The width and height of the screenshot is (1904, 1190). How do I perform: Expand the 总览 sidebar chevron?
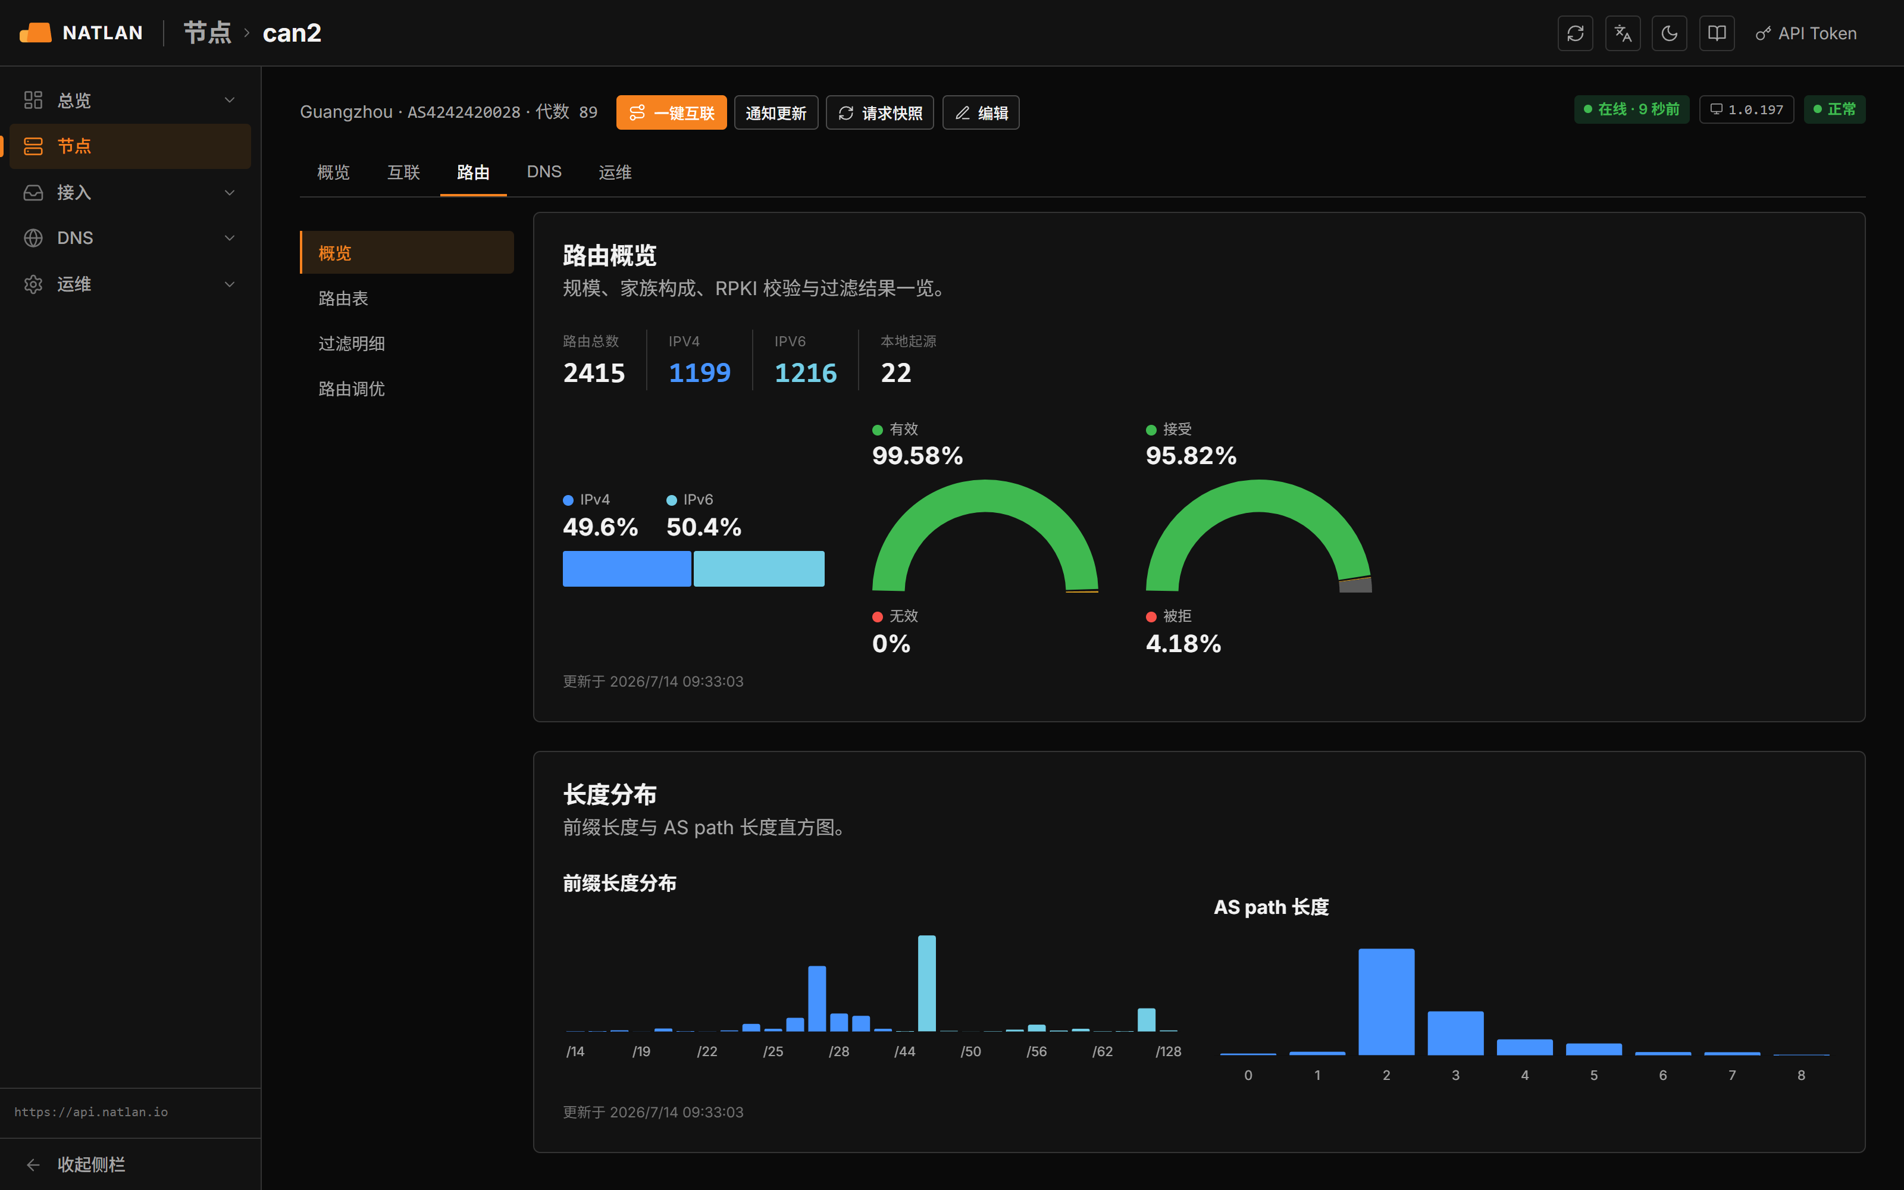(x=230, y=100)
